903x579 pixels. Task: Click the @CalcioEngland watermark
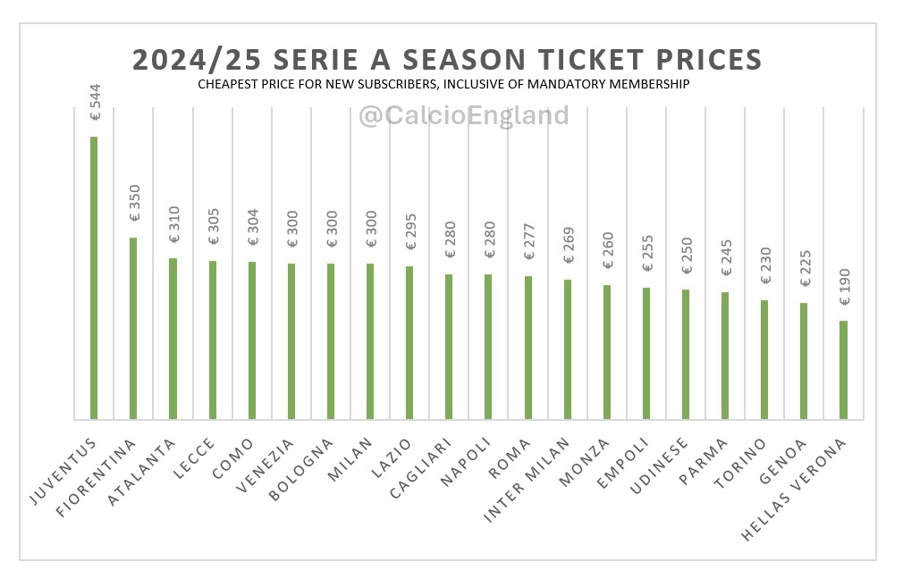(463, 115)
